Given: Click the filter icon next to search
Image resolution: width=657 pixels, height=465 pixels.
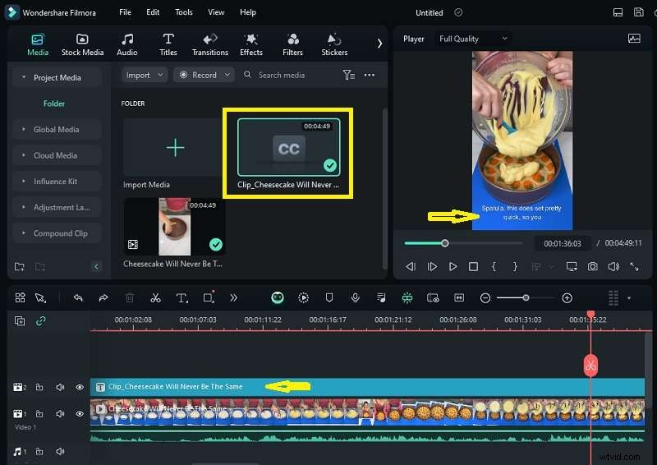Looking at the screenshot, I should click(349, 75).
